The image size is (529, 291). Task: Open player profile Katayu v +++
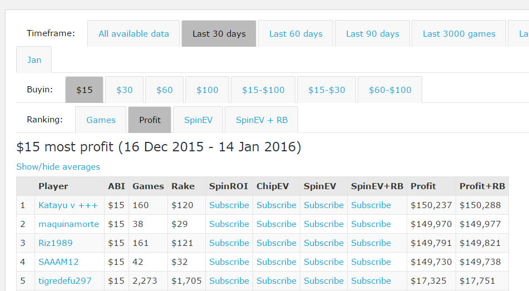click(68, 205)
